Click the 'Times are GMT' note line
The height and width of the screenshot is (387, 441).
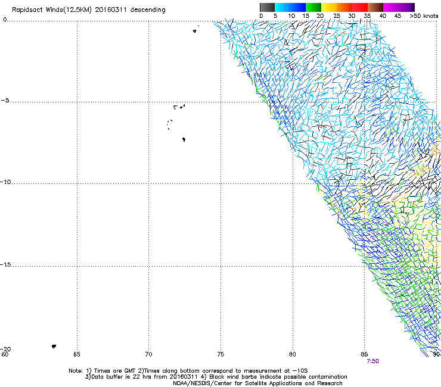[188, 371]
